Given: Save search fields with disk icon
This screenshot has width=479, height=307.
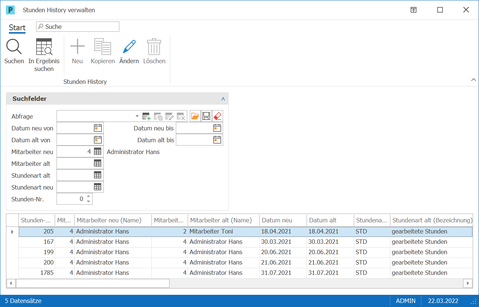Looking at the screenshot, I should [206, 116].
